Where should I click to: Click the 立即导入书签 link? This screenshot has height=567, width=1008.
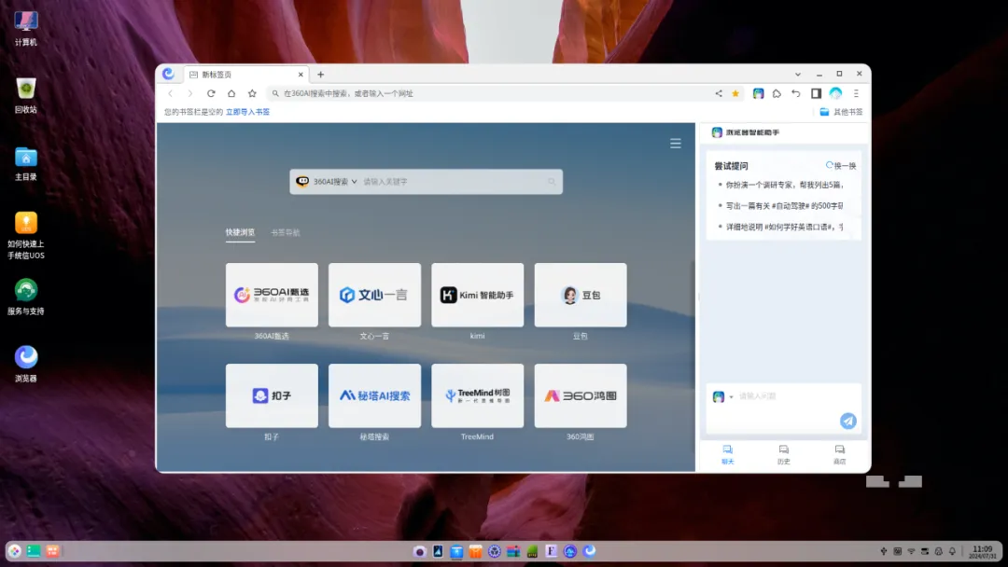click(247, 112)
